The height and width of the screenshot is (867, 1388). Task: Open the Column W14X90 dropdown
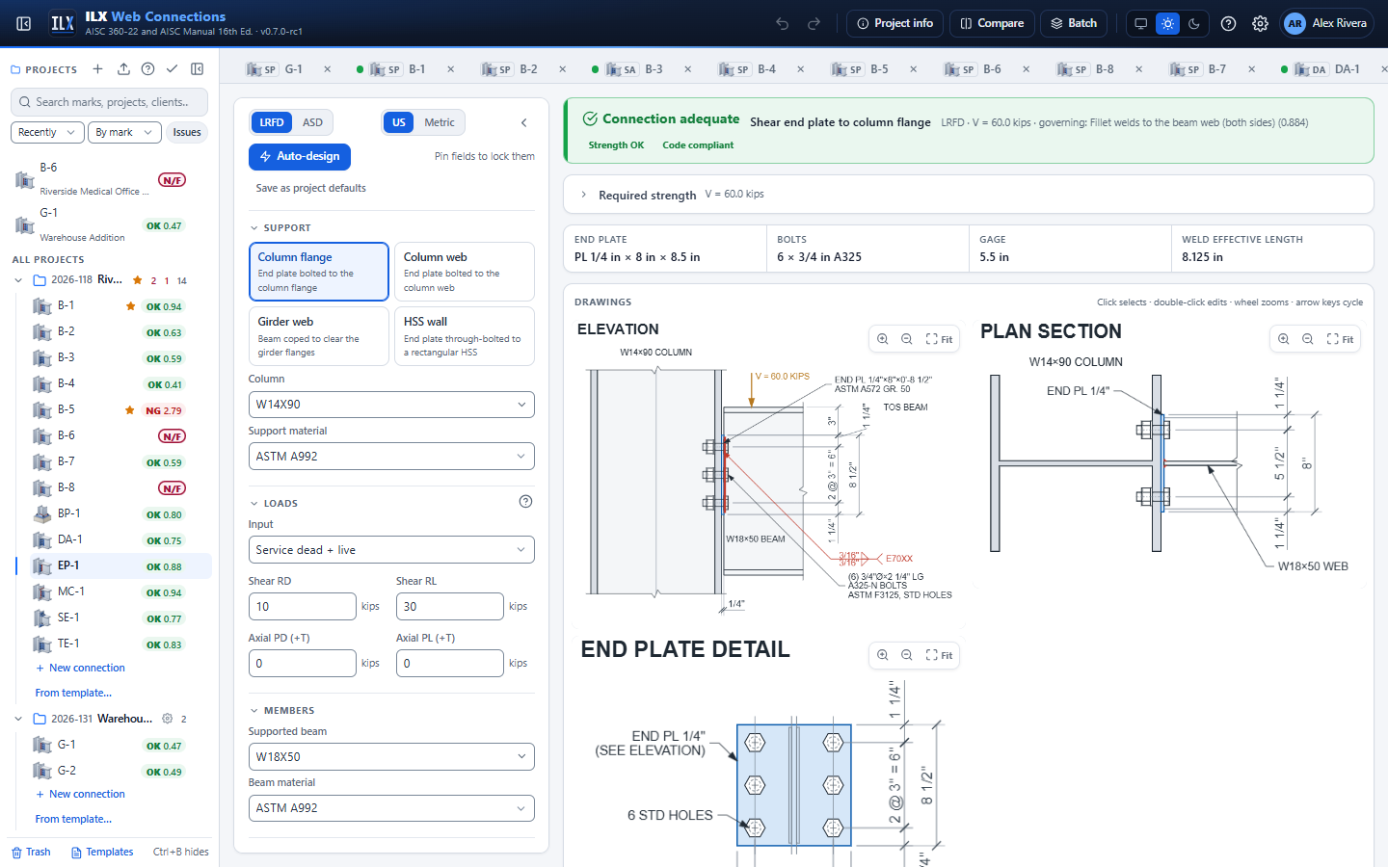tap(391, 405)
